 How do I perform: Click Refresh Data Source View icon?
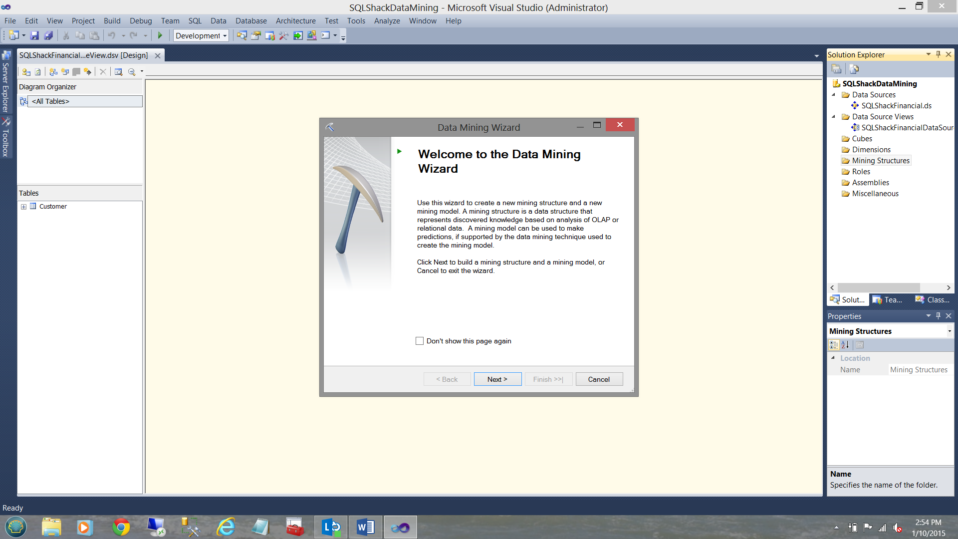click(38, 72)
